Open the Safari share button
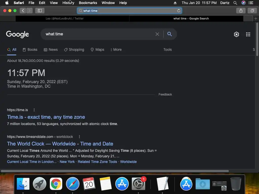 241,11
